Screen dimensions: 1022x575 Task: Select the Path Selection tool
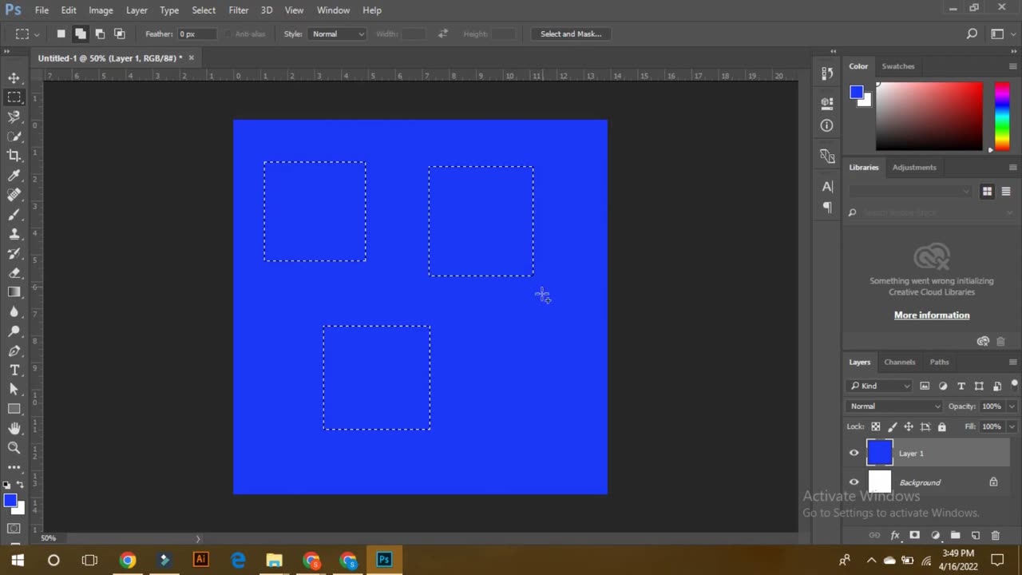coord(14,390)
